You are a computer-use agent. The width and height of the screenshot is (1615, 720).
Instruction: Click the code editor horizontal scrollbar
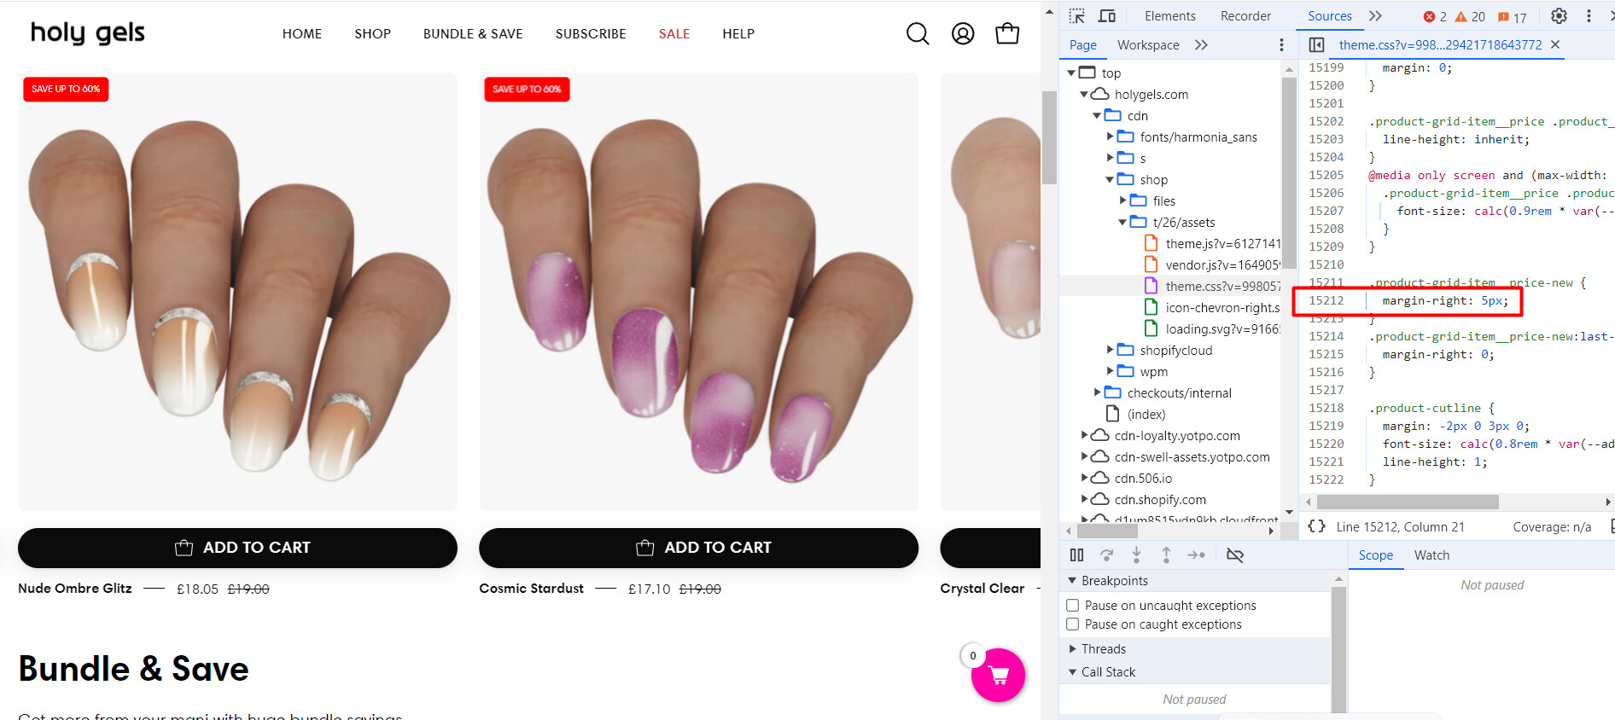[x=1408, y=502]
